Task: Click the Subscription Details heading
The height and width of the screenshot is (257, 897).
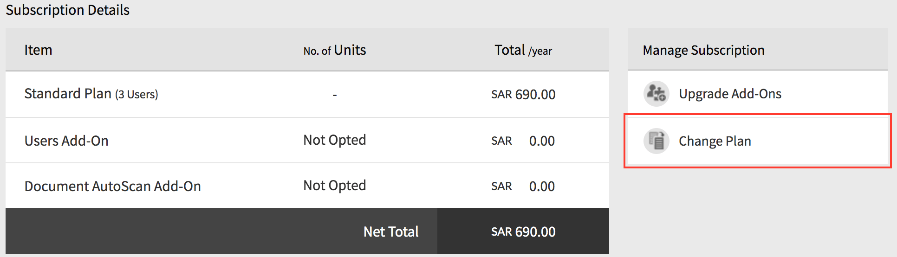Action: point(68,10)
